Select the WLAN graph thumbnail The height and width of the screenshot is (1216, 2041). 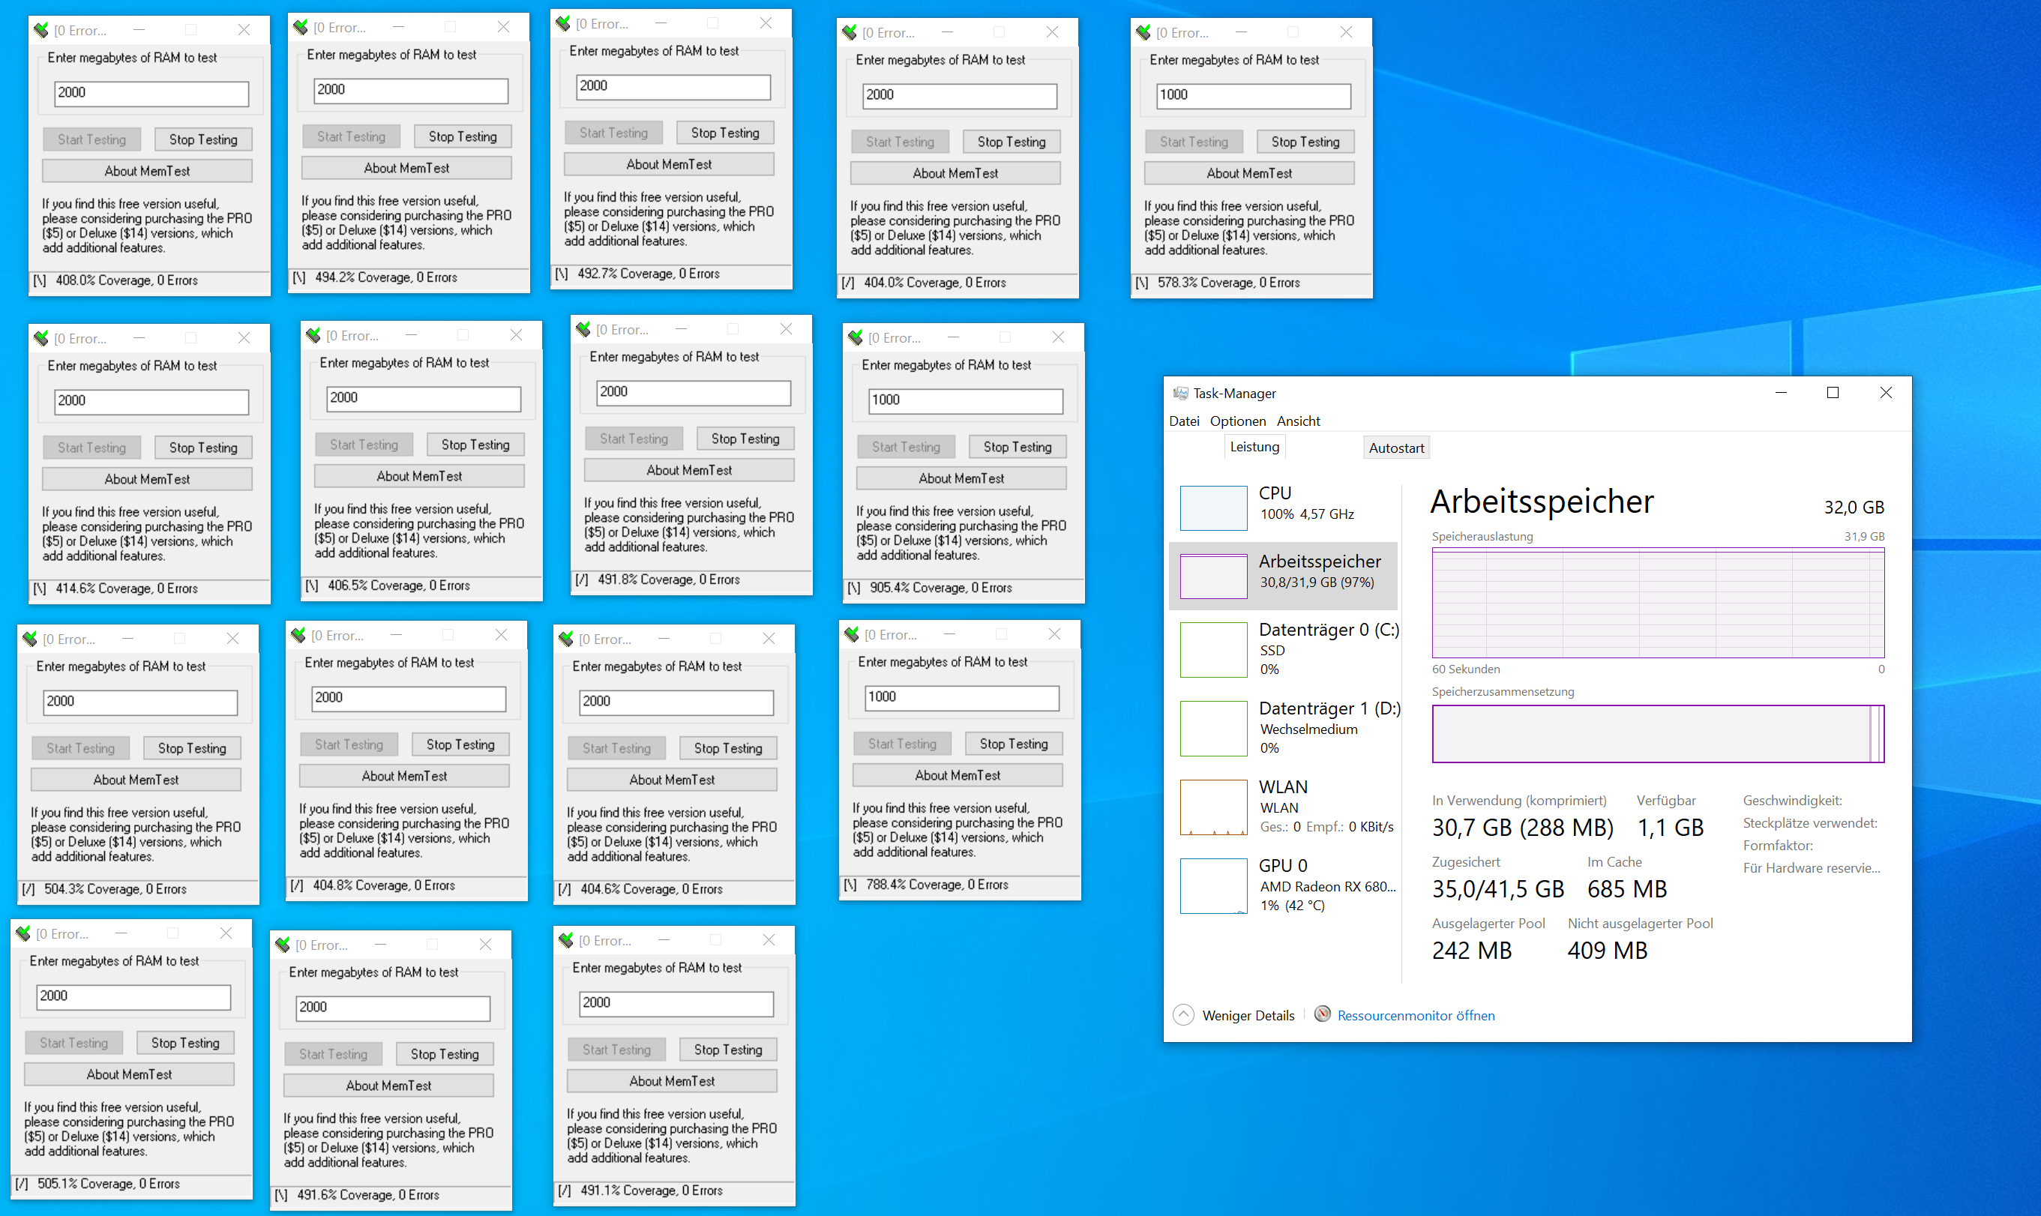pyautogui.click(x=1212, y=807)
